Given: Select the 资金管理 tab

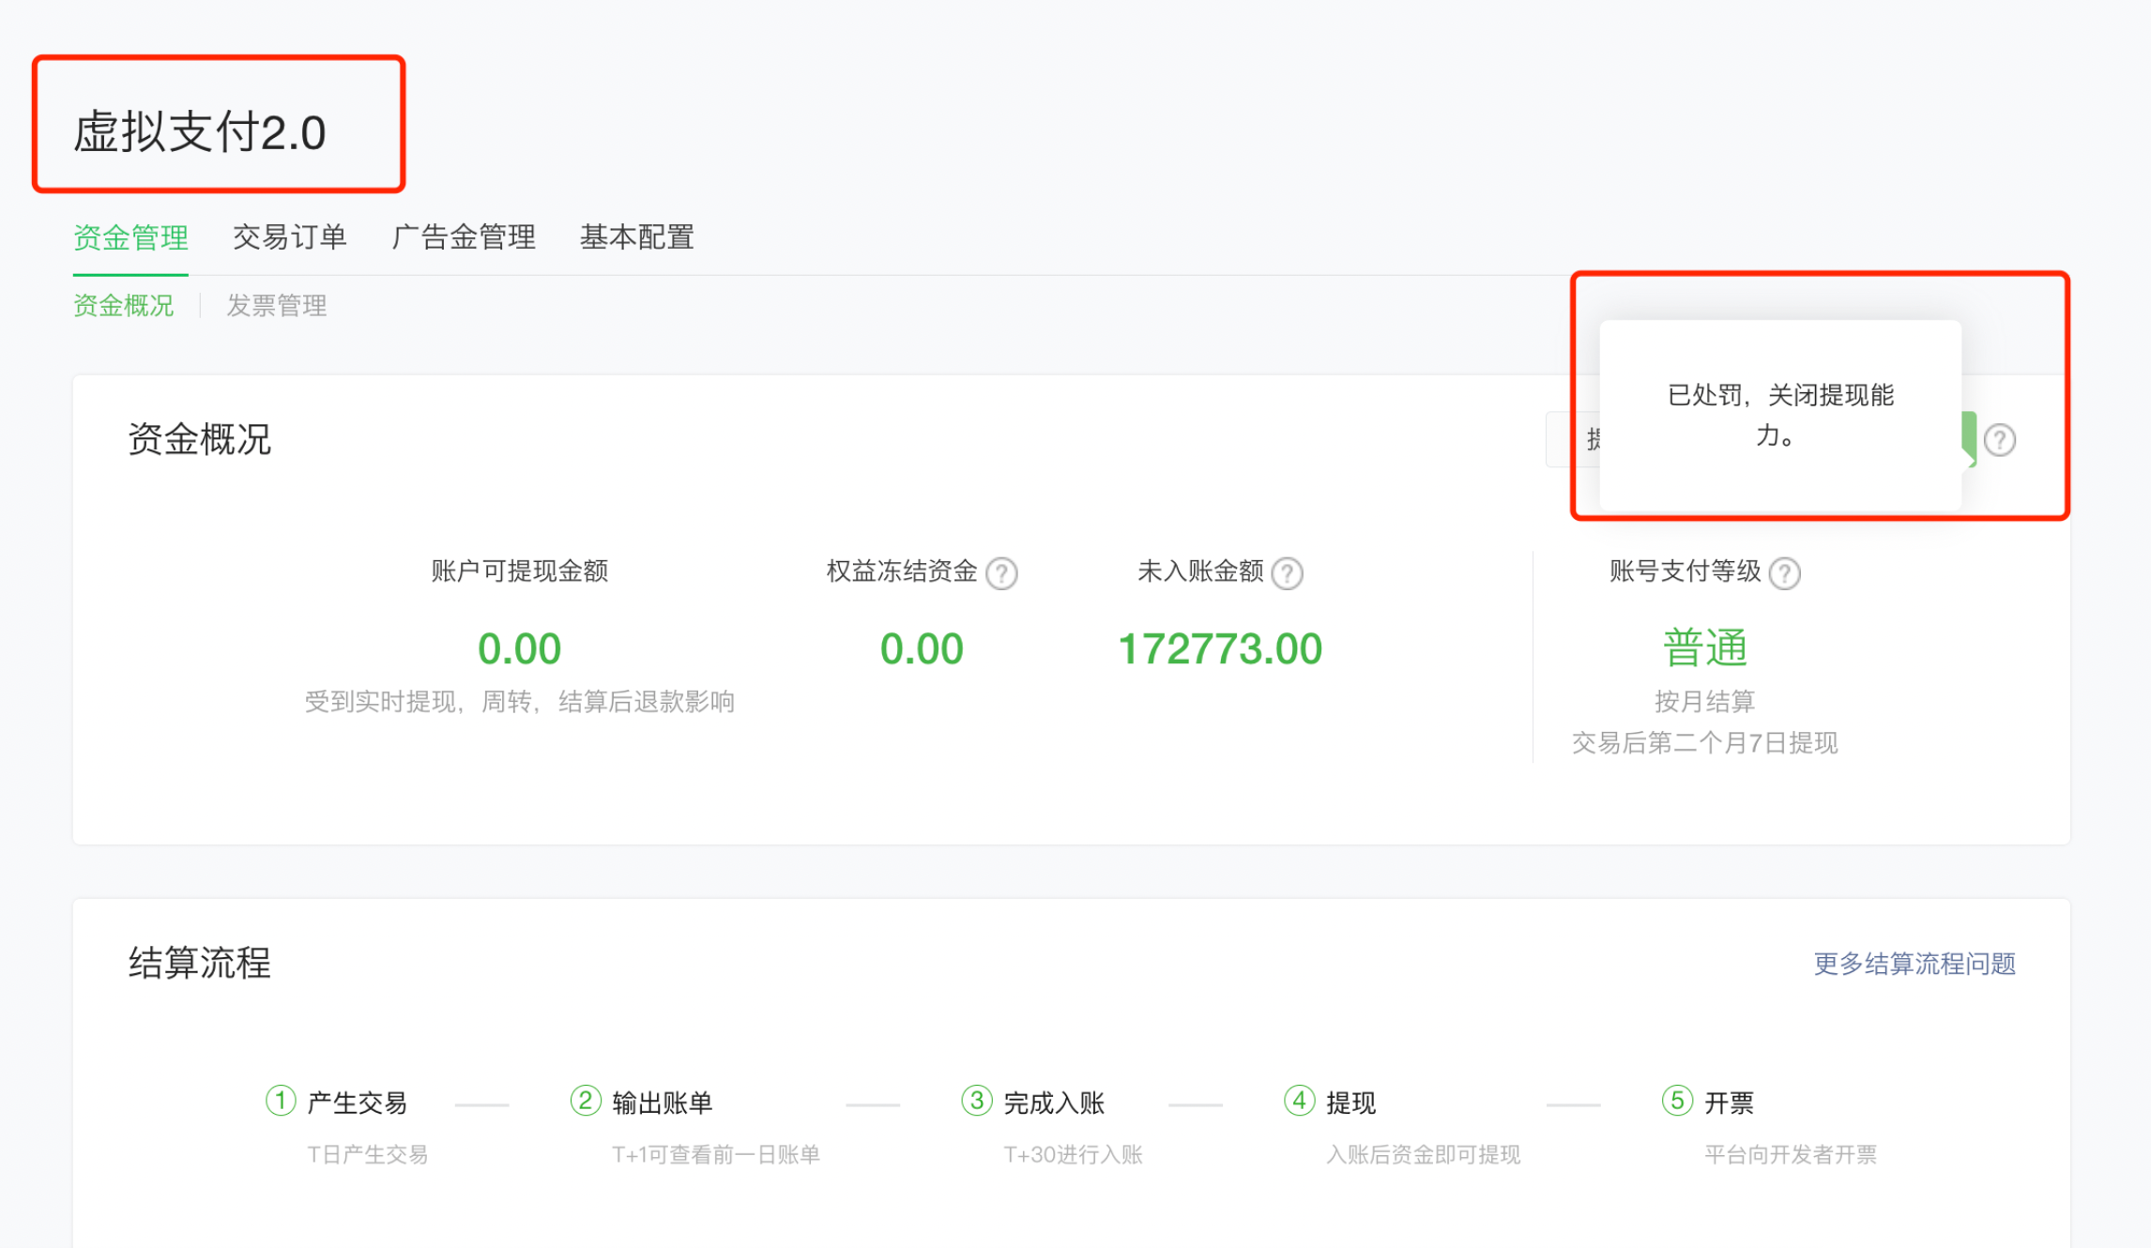Looking at the screenshot, I should 130,237.
